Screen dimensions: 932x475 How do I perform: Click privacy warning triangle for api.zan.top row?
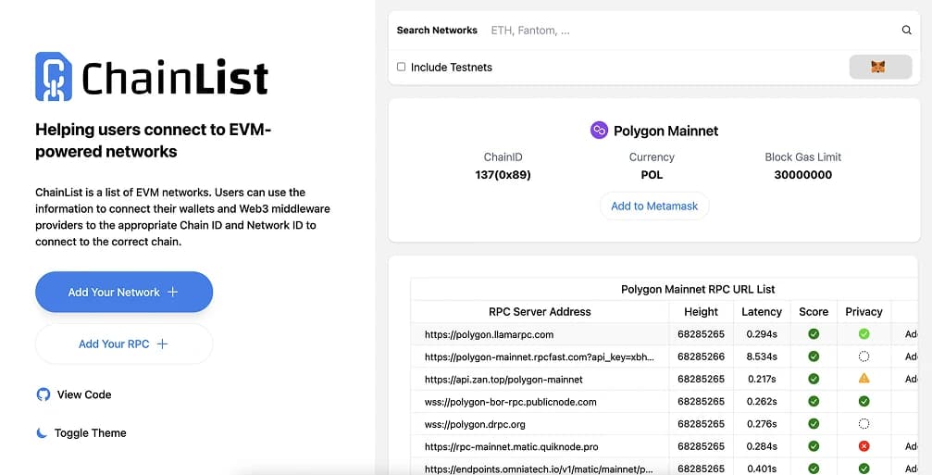pos(864,379)
